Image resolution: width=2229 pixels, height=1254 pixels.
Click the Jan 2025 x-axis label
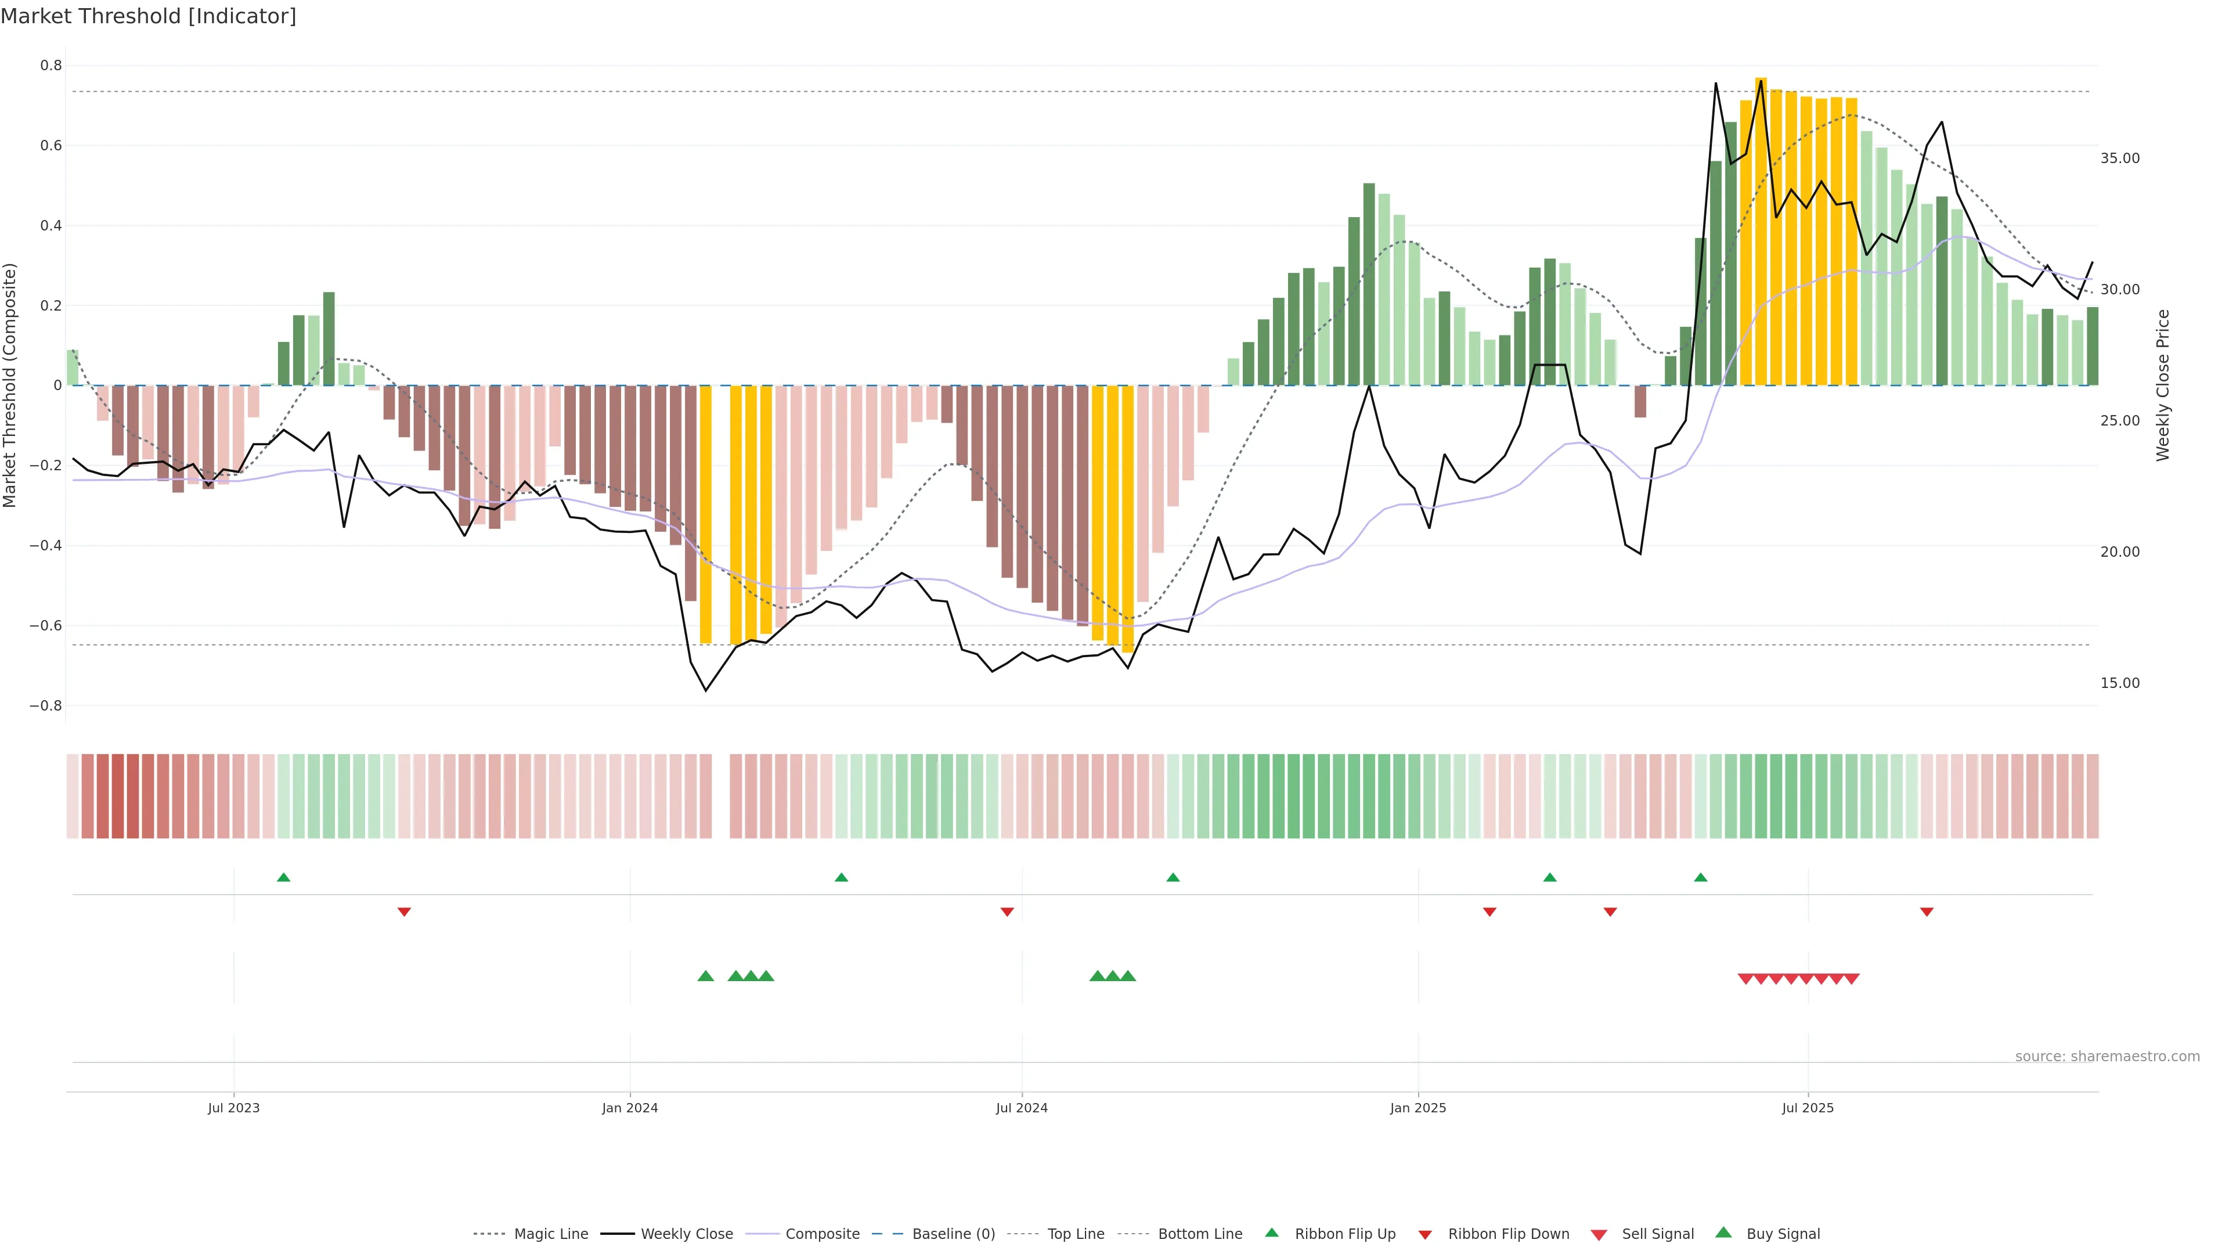(1418, 1108)
